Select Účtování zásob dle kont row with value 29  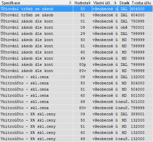click(76, 34)
